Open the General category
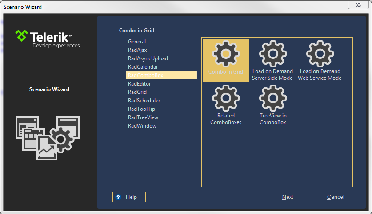 pos(137,42)
